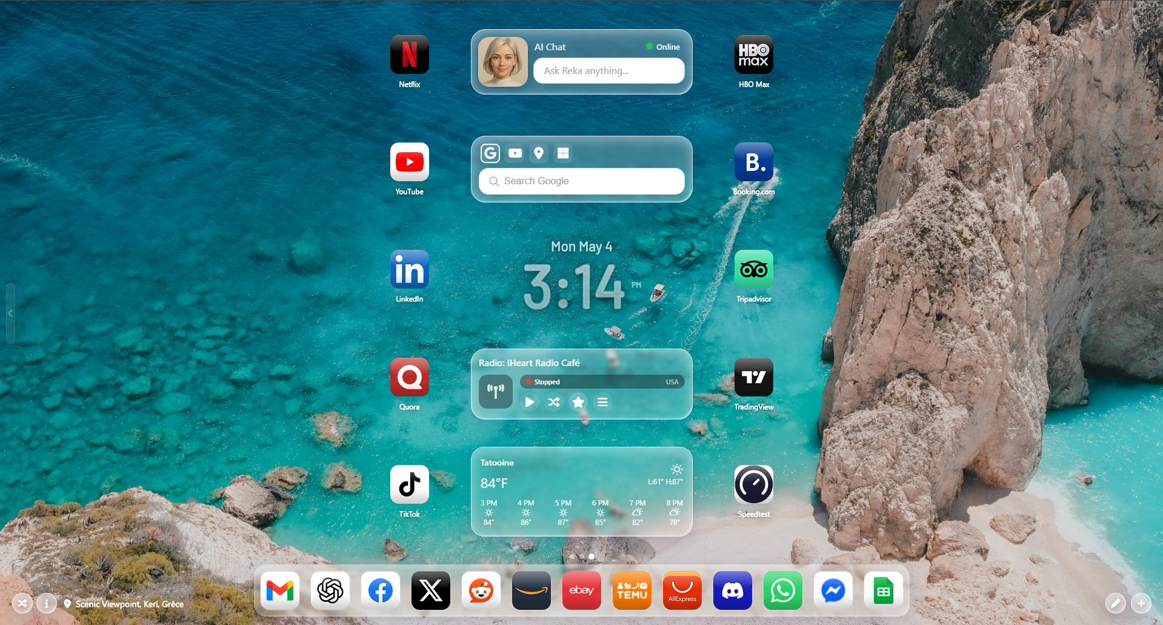Viewport: 1163px width, 625px height.
Task: Click the add plus button bottom right
Action: [x=1141, y=603]
